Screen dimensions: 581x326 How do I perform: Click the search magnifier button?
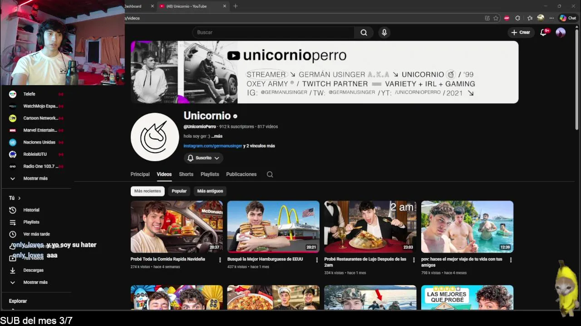(x=364, y=33)
